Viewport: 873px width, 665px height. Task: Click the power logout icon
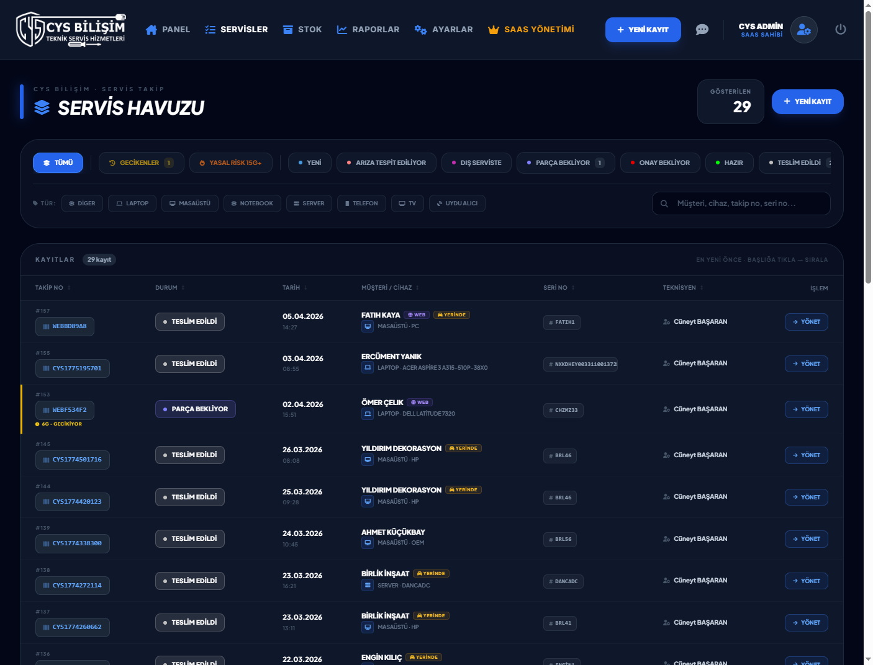click(840, 29)
